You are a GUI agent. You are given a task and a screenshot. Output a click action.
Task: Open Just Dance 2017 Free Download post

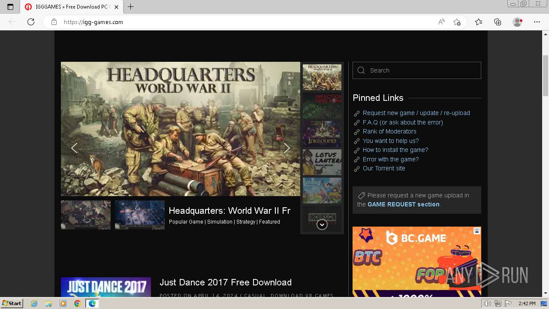[x=226, y=282]
